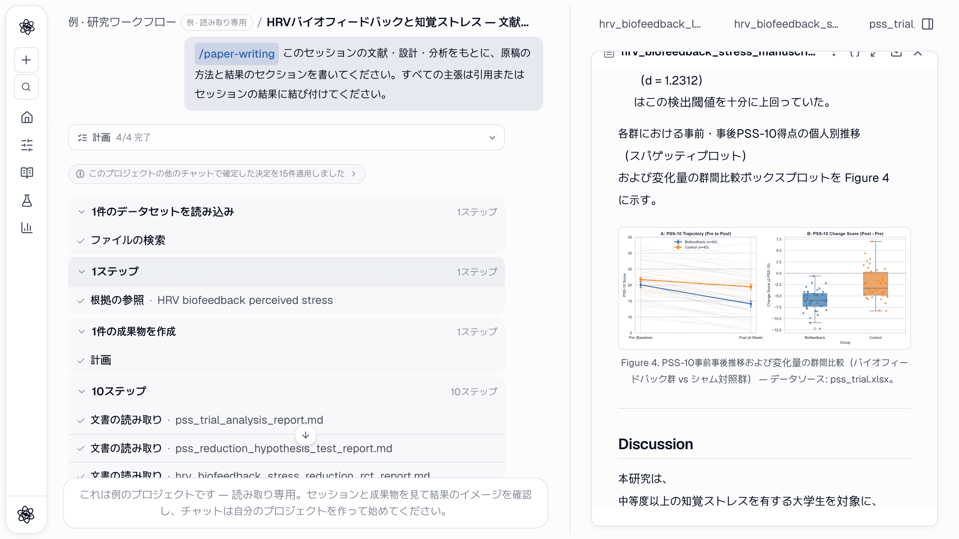959x539 pixels.
Task: Open the 計画 step under 成果物を作成
Action: (x=287, y=360)
